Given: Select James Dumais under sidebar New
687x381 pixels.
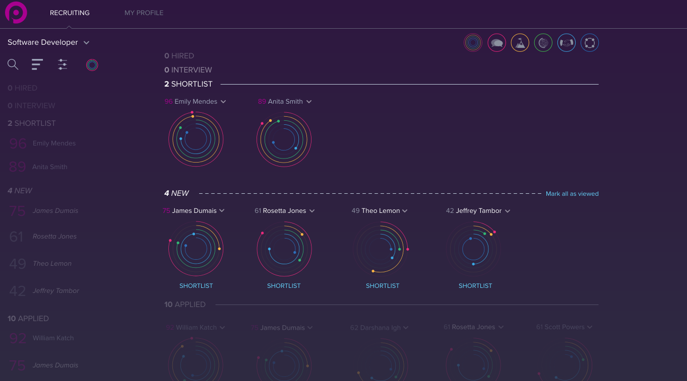Looking at the screenshot, I should point(44,211).
